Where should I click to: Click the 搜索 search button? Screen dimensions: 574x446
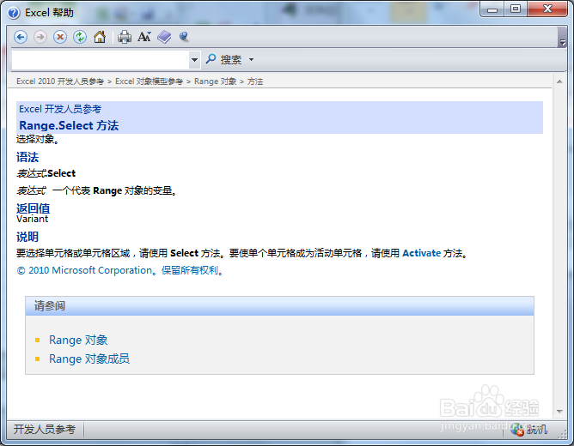[x=223, y=59]
